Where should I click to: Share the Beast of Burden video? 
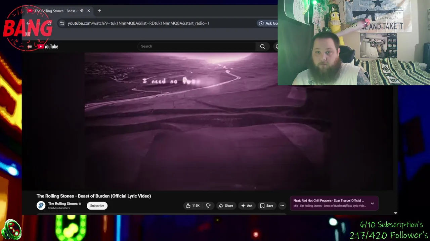pyautogui.click(x=226, y=206)
